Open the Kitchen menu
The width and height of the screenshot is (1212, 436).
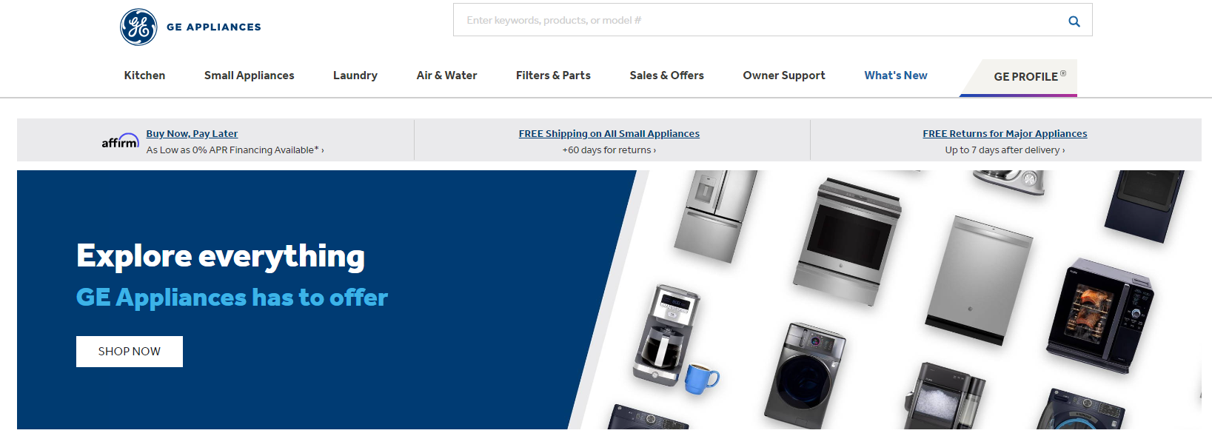pyautogui.click(x=144, y=76)
